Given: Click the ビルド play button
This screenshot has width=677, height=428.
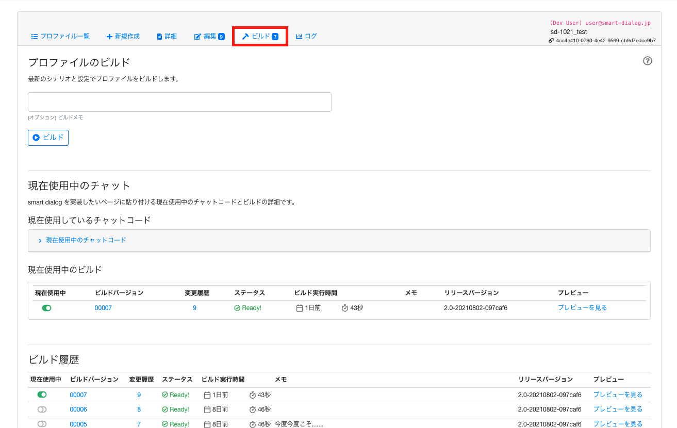Looking at the screenshot, I should coord(48,138).
